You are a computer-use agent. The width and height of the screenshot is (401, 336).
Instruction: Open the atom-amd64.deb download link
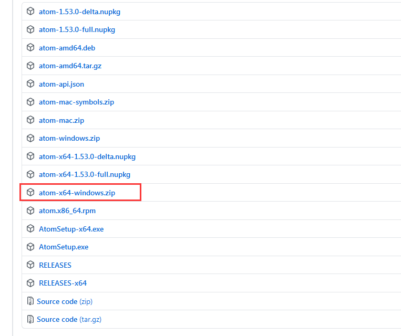pyautogui.click(x=67, y=48)
